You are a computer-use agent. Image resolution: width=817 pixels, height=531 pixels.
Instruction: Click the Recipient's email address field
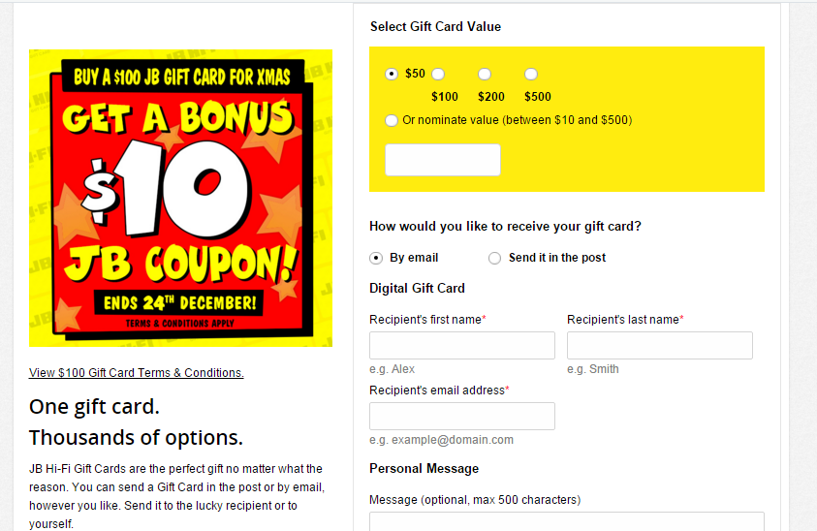tap(462, 417)
